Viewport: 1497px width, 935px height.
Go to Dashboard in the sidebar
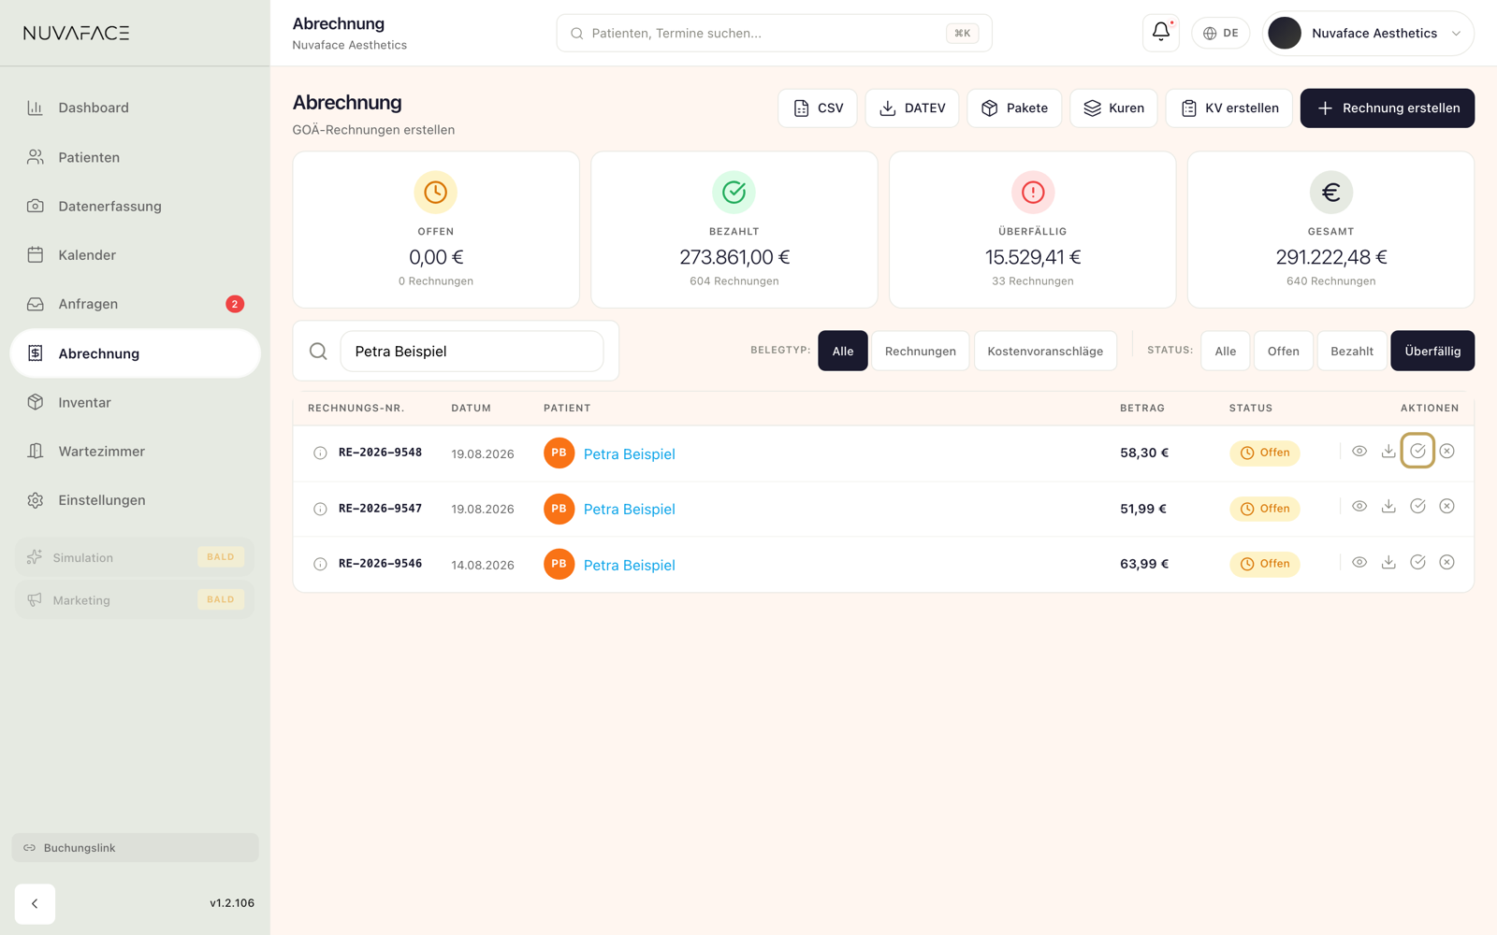(x=136, y=108)
